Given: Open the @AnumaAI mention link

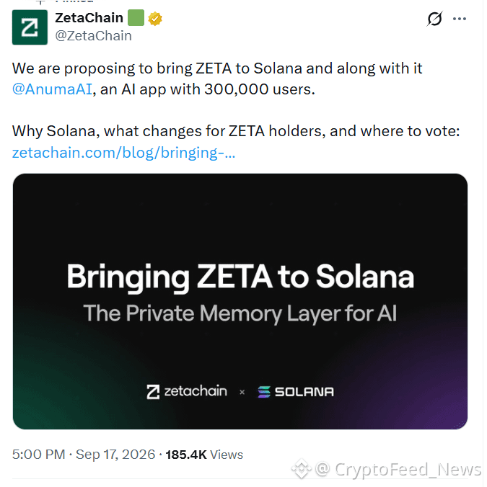Looking at the screenshot, I should (52, 89).
